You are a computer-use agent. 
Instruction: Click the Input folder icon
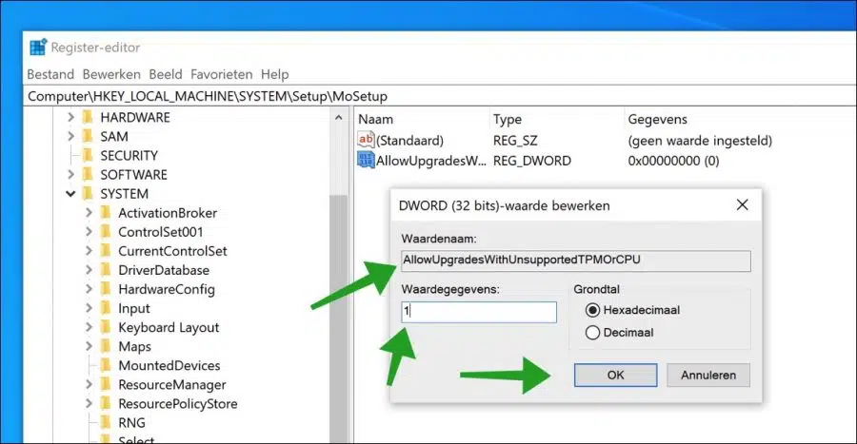click(x=106, y=308)
